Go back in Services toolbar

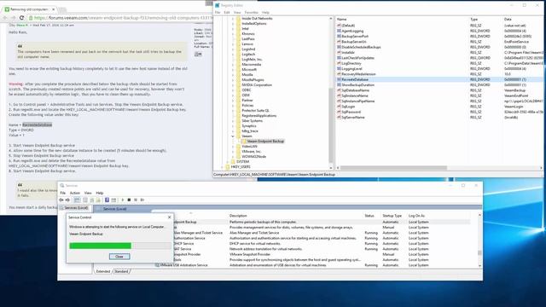(x=61, y=200)
